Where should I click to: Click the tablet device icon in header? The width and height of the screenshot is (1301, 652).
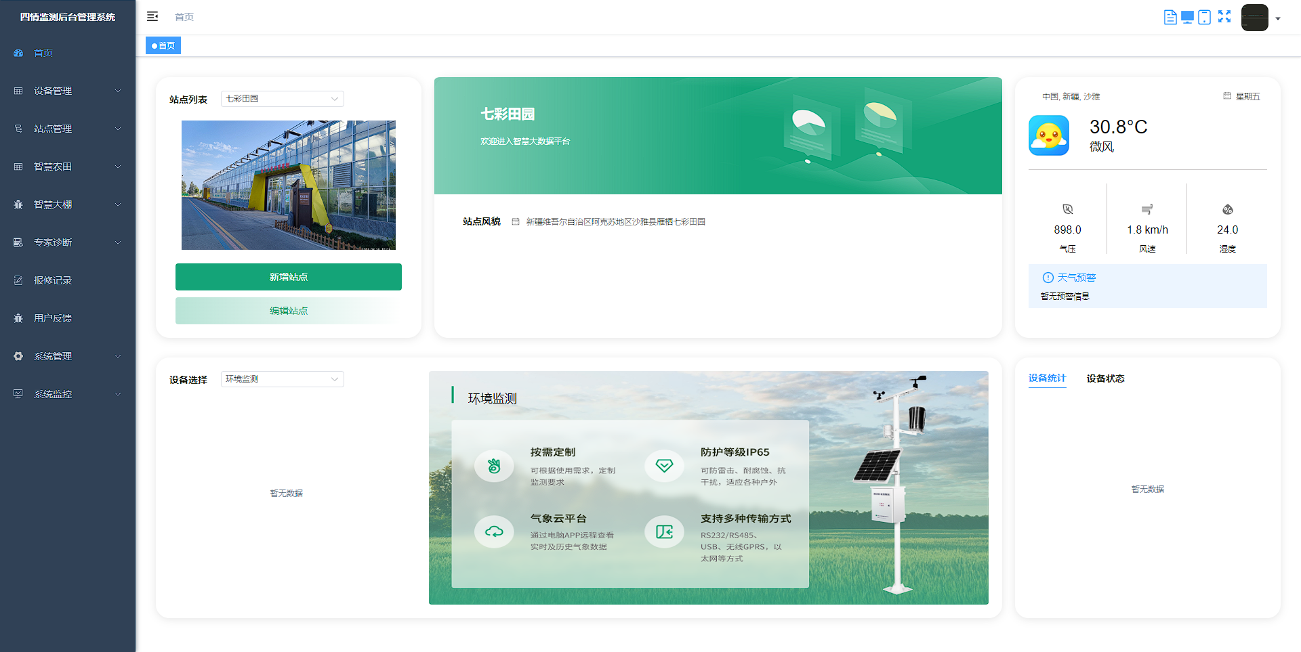pos(1204,18)
